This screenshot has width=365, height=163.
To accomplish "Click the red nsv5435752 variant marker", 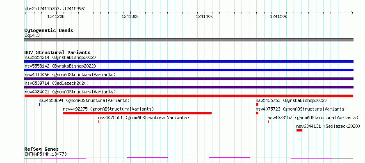I will [x=257, y=104].
